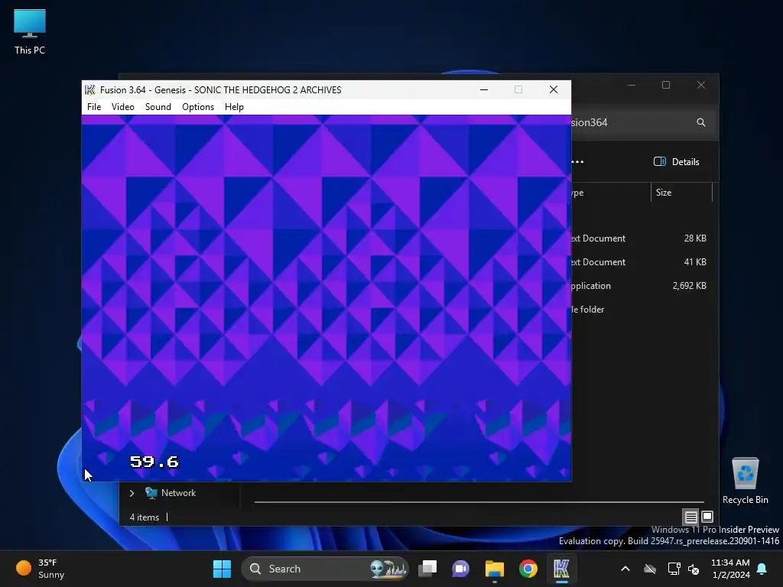Open the File menu in Fusion
Image resolution: width=783 pixels, height=587 pixels.
point(94,107)
